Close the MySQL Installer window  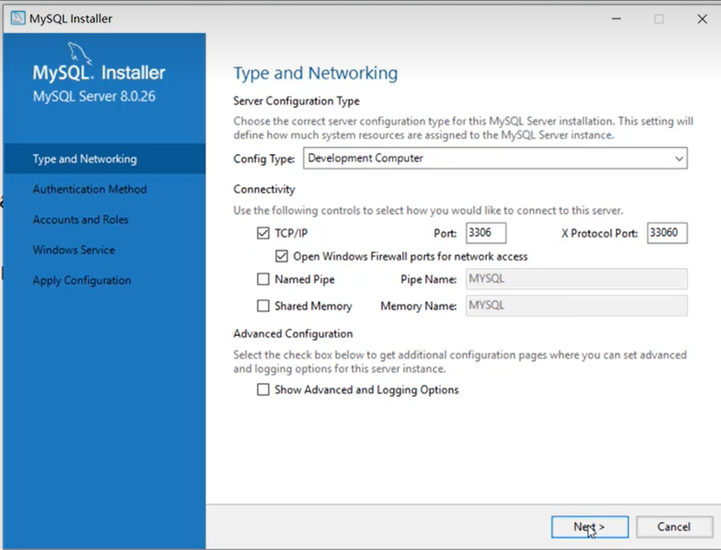(x=702, y=19)
